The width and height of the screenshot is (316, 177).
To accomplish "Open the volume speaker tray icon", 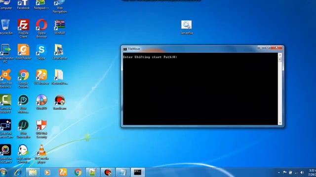I will coord(302,173).
